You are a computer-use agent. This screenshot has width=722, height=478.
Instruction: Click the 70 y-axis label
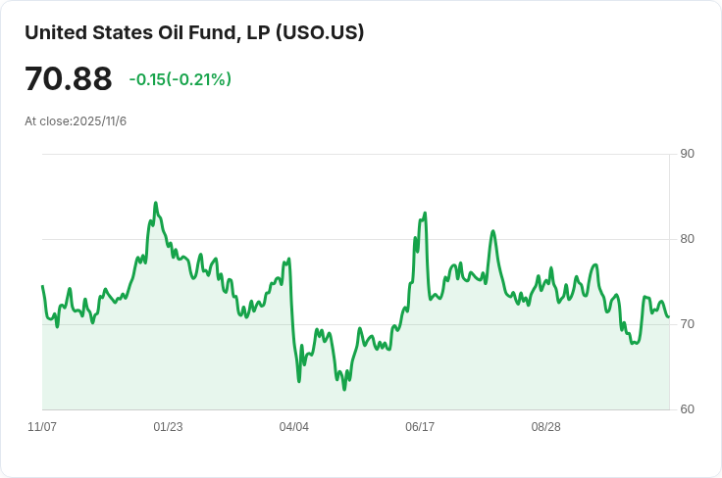click(687, 324)
